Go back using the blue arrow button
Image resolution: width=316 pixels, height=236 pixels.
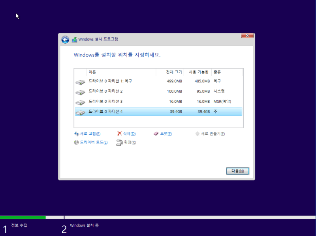(x=65, y=40)
